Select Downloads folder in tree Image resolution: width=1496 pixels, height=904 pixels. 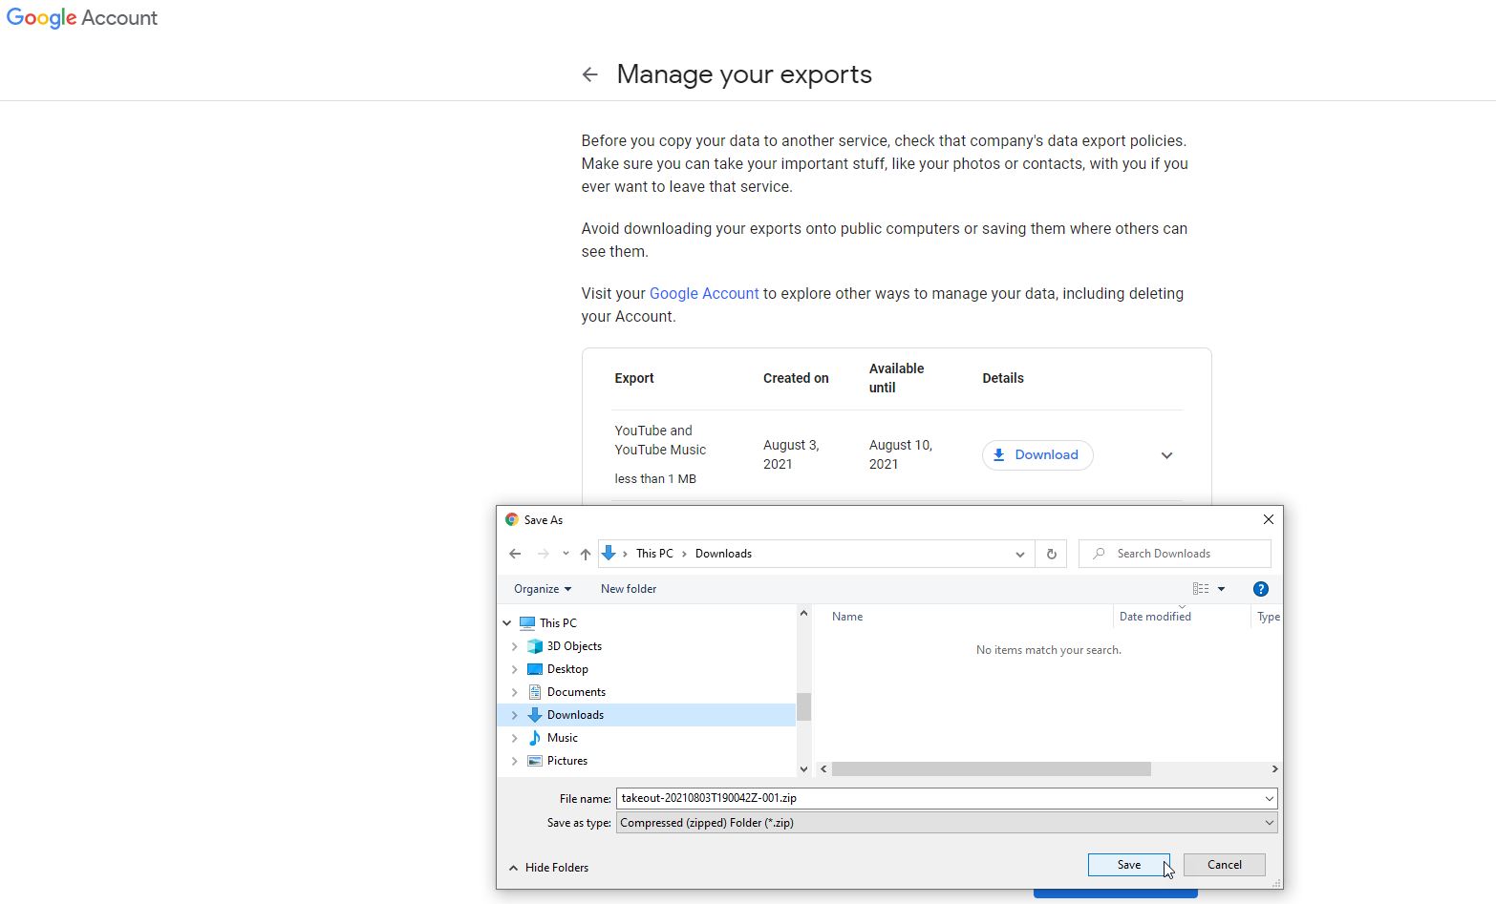click(575, 715)
